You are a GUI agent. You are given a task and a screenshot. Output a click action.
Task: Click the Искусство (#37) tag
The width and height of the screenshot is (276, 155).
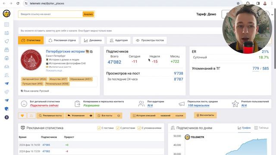point(58,79)
